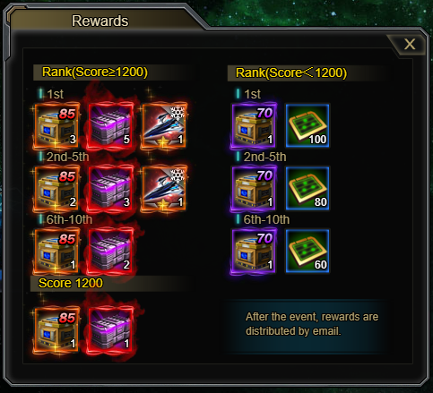Select the green circuit board with 80
Viewport: 433px width, 393px height.
pos(307,188)
